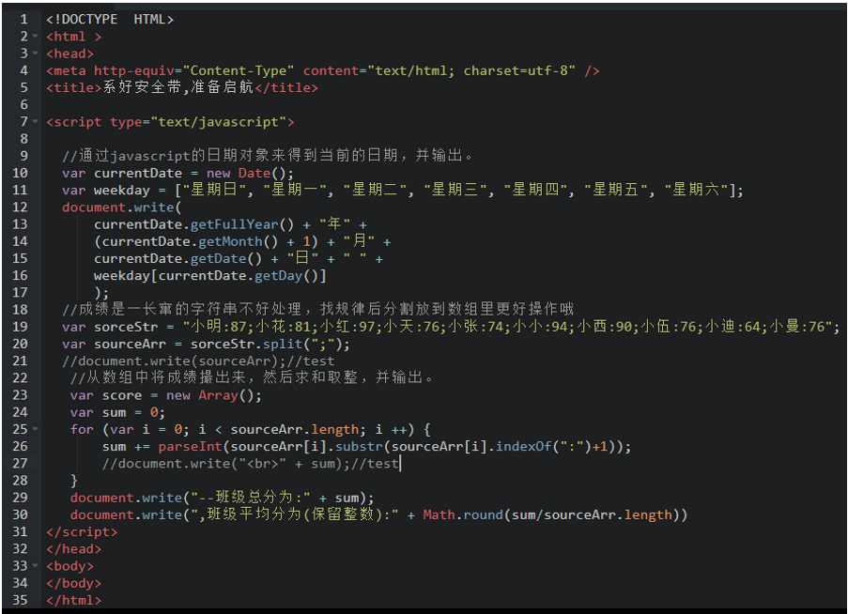Click the "--班级总分为:" string
Screen dimensions: 848x614
coord(251,498)
